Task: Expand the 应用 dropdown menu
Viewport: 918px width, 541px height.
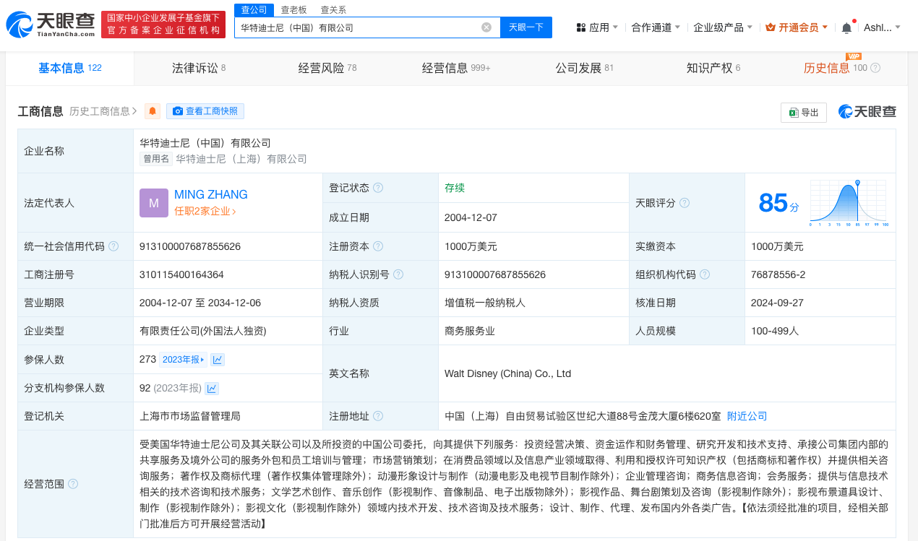Action: click(x=597, y=27)
